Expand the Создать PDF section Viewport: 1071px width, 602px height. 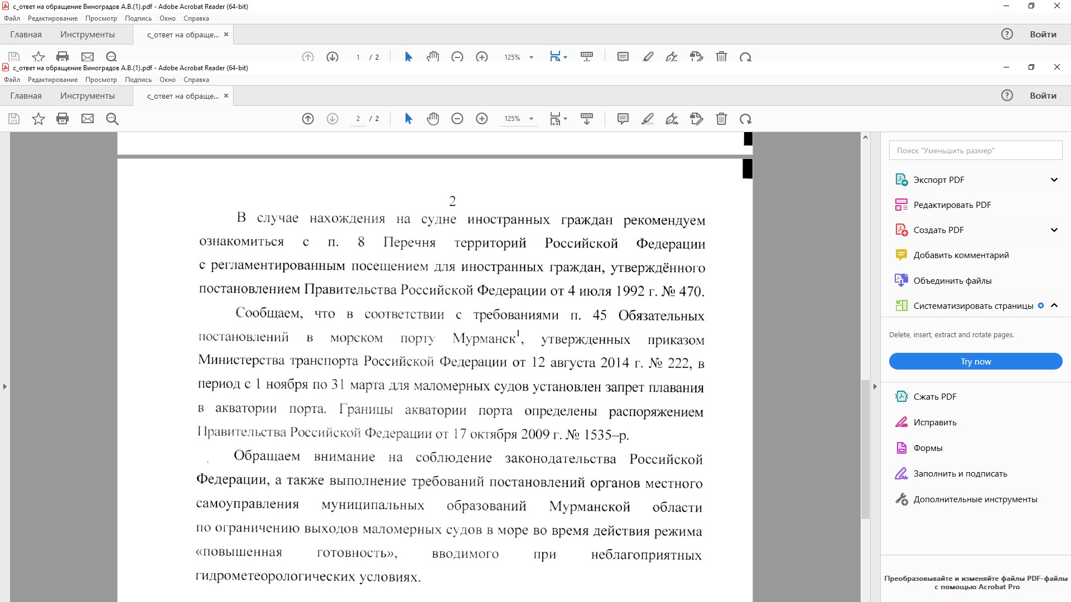pos(1054,230)
